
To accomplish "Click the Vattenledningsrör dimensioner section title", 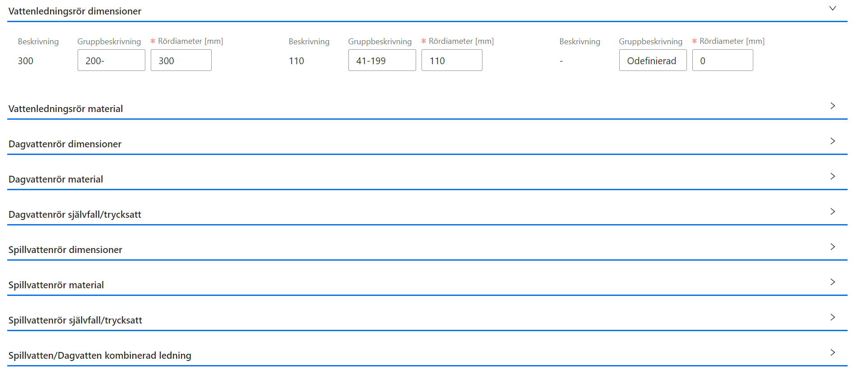I will coord(75,11).
